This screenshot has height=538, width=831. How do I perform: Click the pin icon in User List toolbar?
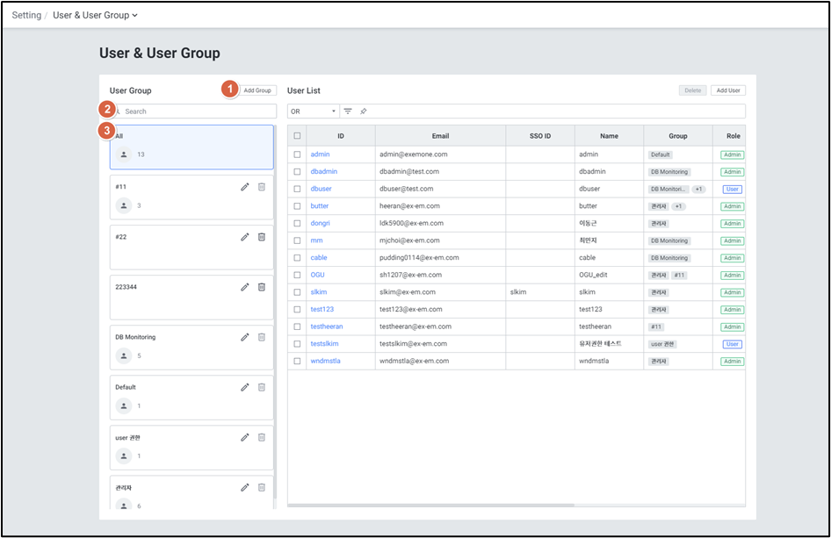pos(364,111)
